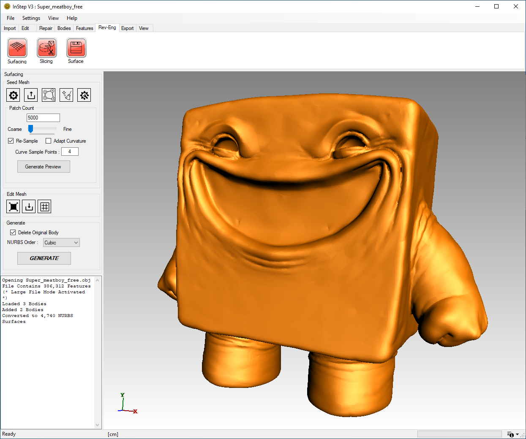Click the Surface save-disk icon
The image size is (526, 439).
click(76, 48)
